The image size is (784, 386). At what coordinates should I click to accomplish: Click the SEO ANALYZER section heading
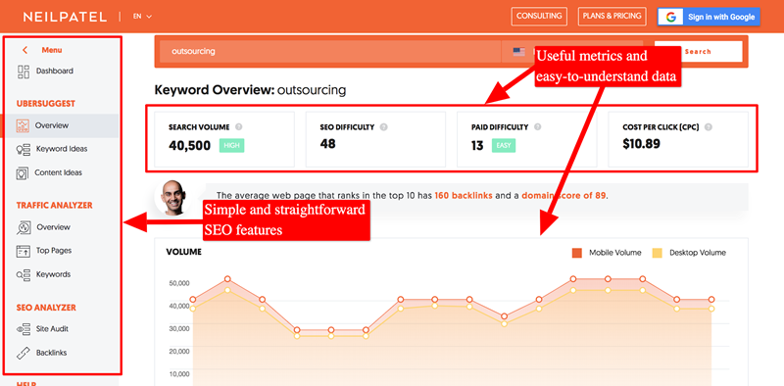[46, 308]
